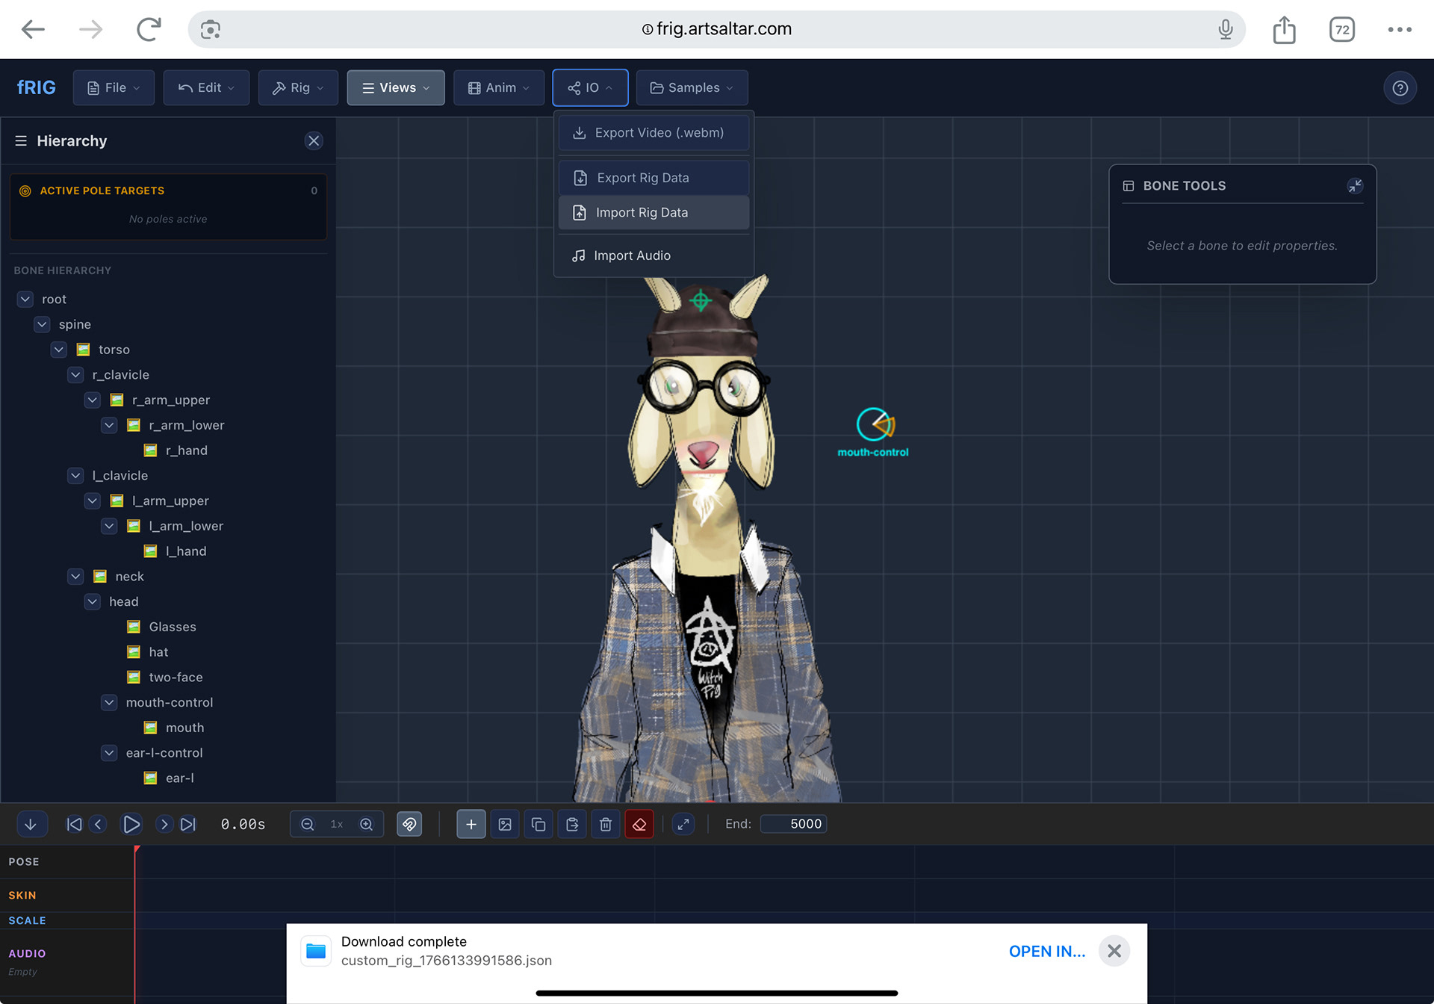Click the End time input field
The height and width of the screenshot is (1004, 1434).
point(794,824)
